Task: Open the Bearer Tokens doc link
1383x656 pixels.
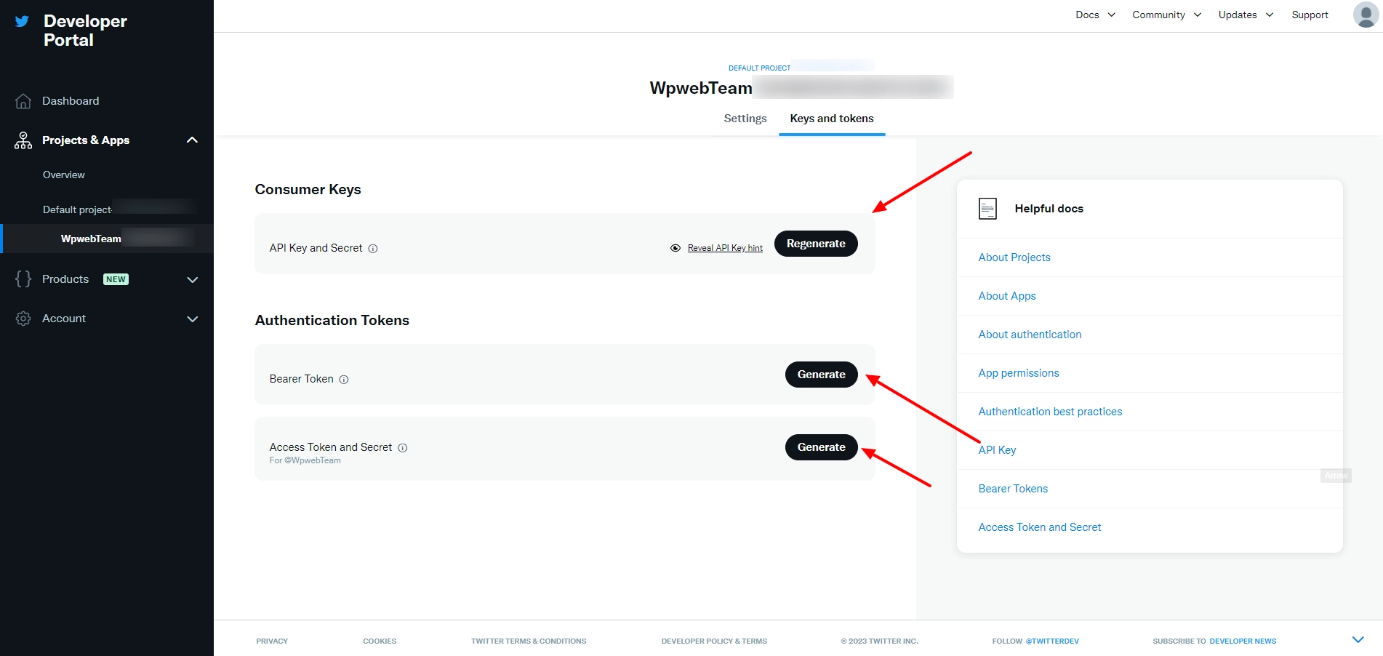Action: click(x=1013, y=489)
